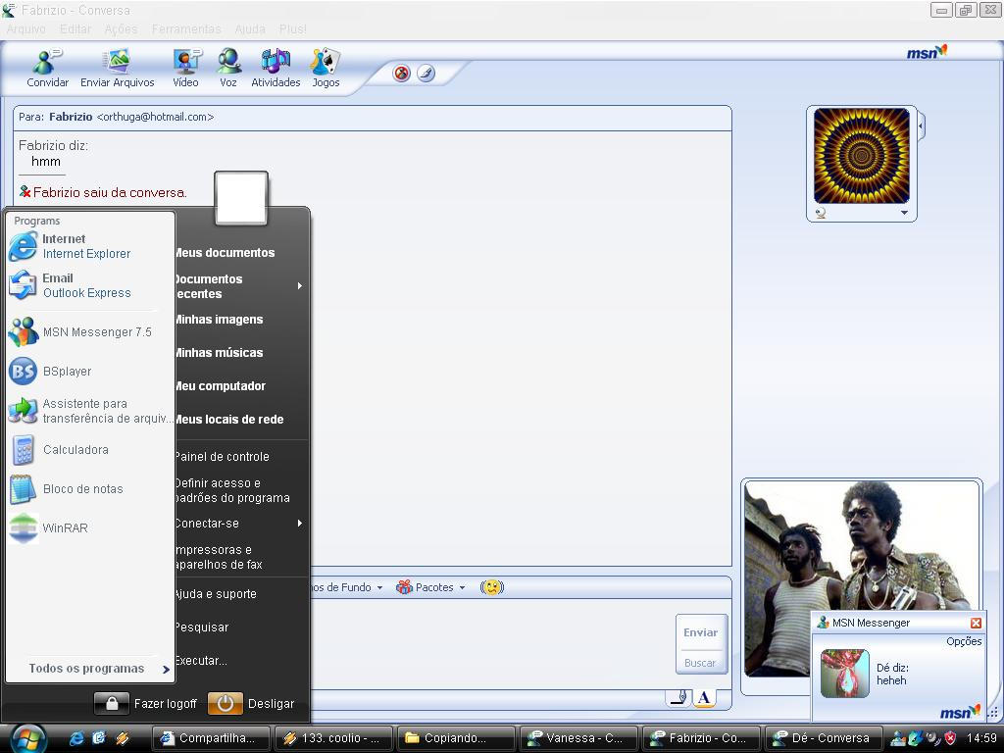Open Assistente para transferência de arquivos
The width and height of the screenshot is (1004, 753).
point(90,411)
